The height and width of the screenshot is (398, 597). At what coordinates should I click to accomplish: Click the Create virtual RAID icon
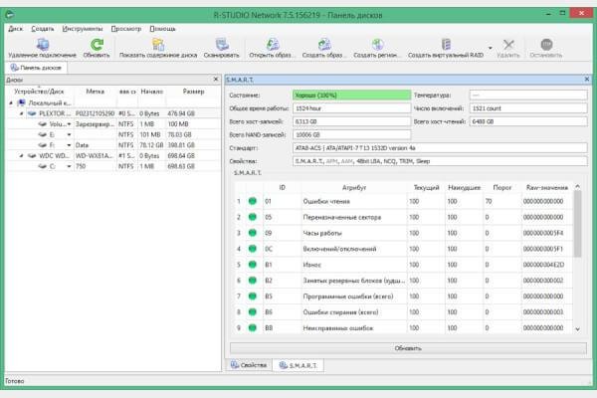pyautogui.click(x=446, y=45)
